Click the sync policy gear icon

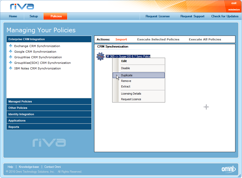pos(101,56)
